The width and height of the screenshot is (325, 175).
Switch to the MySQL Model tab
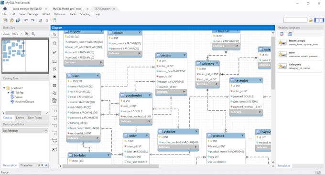click(x=67, y=9)
